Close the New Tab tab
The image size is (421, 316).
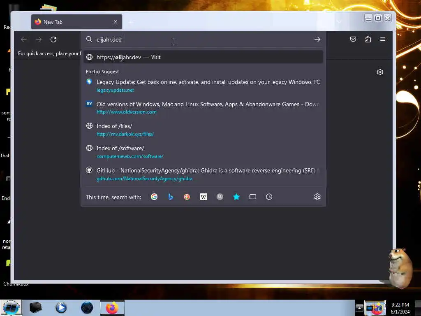pos(116,22)
